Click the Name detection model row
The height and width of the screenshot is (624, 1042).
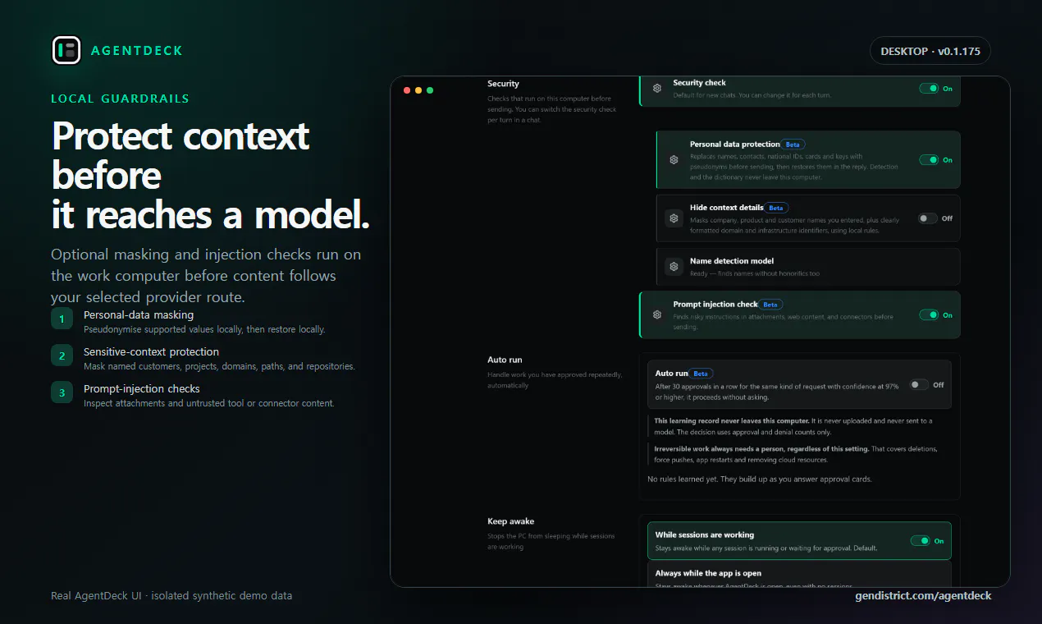click(x=808, y=267)
